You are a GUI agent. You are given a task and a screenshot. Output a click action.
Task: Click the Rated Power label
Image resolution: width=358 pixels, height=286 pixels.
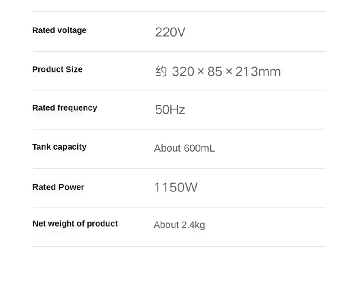click(58, 187)
